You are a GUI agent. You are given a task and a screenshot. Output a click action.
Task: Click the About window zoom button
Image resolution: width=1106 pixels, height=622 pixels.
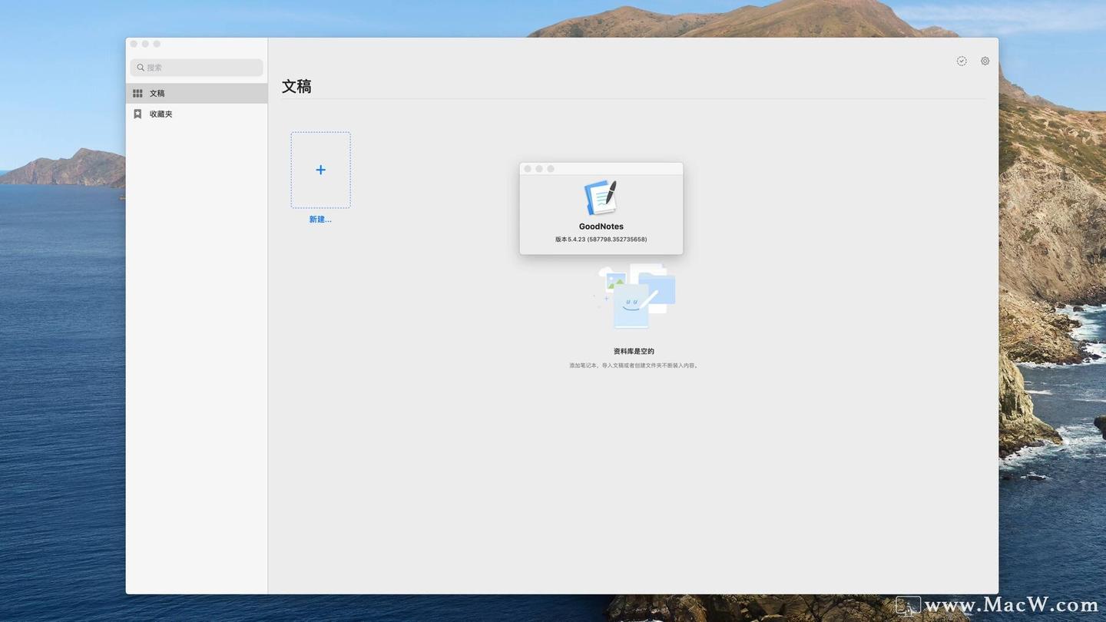[551, 169]
